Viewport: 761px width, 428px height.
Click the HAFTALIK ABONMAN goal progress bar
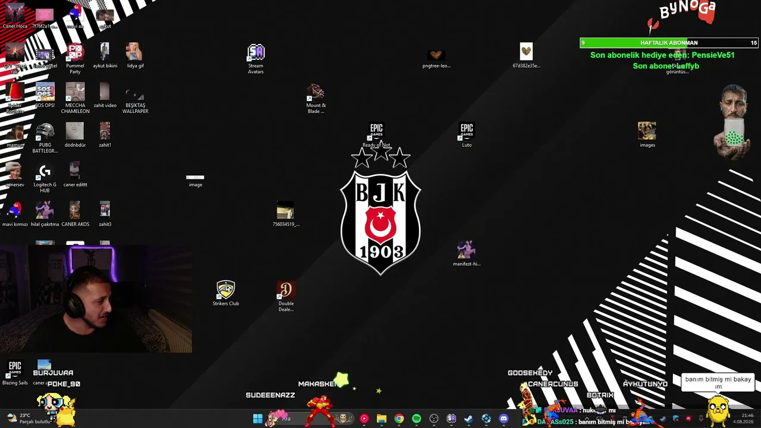669,43
